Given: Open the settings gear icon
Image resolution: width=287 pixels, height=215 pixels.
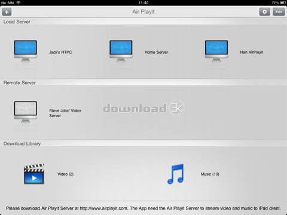Looking at the screenshot, I should 265,12.
